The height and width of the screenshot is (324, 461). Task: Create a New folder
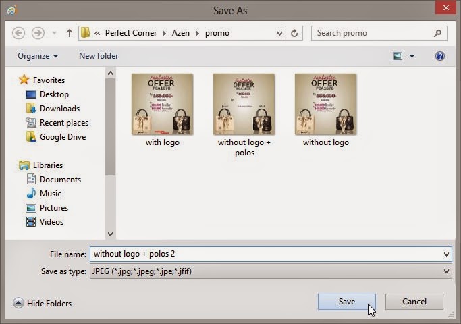99,56
